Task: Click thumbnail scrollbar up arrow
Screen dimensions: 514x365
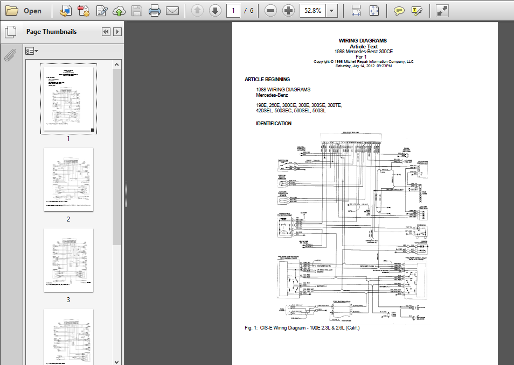Action: coord(117,65)
